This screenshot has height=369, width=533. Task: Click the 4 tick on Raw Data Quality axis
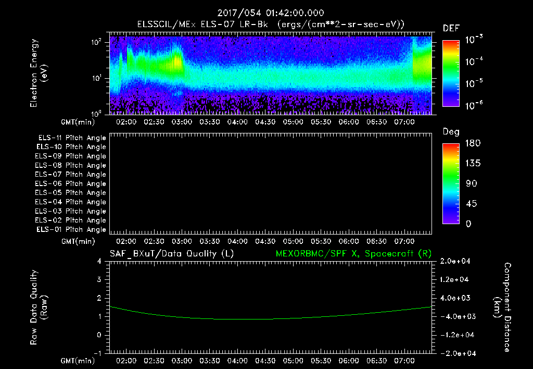coord(99,261)
